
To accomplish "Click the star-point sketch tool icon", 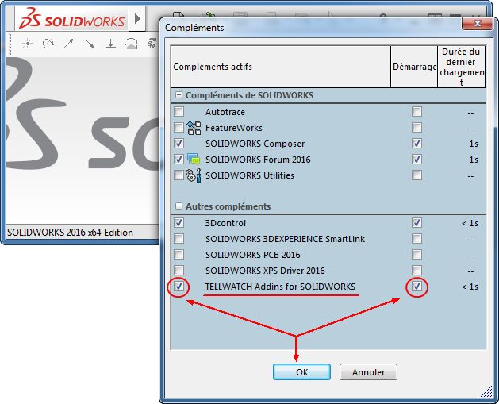I will coord(26,44).
